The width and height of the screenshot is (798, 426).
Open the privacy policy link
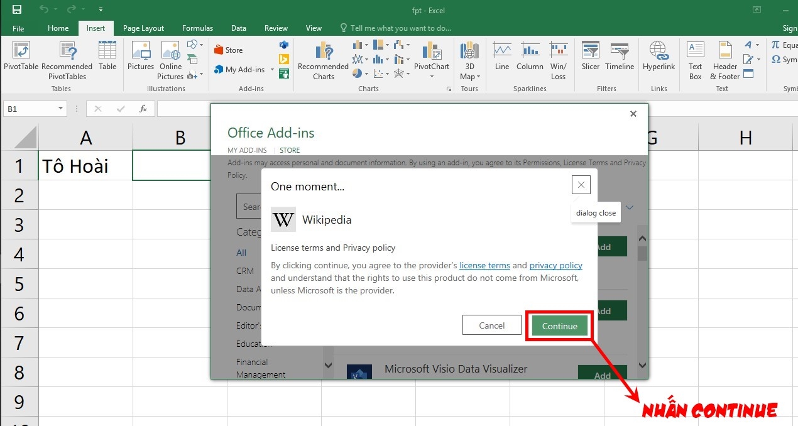click(556, 266)
